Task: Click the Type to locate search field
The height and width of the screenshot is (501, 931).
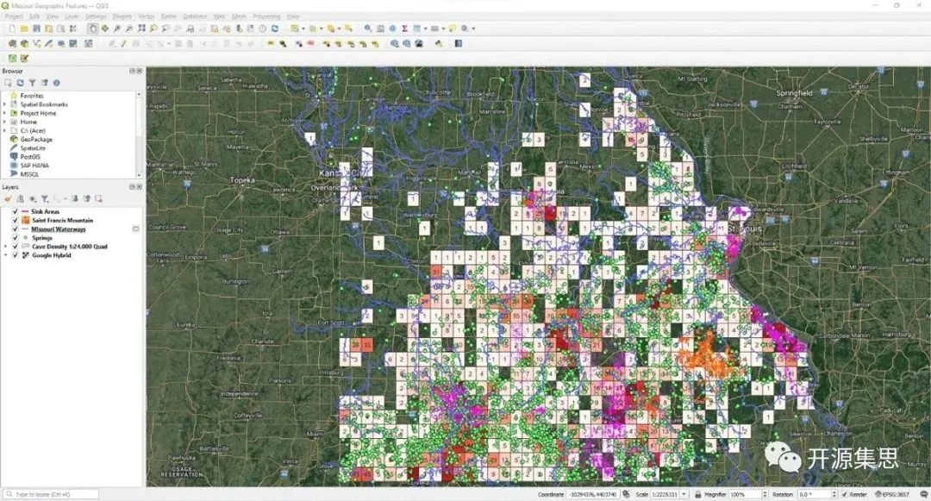Action: tap(51, 494)
